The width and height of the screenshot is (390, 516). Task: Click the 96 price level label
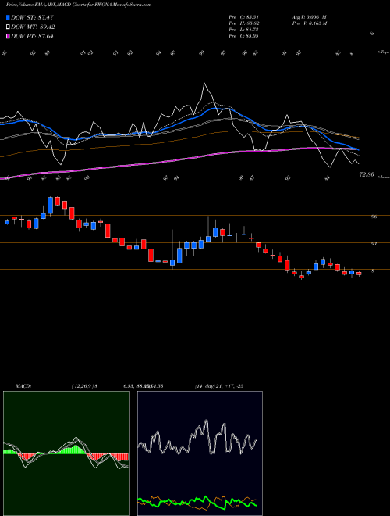[374, 217]
